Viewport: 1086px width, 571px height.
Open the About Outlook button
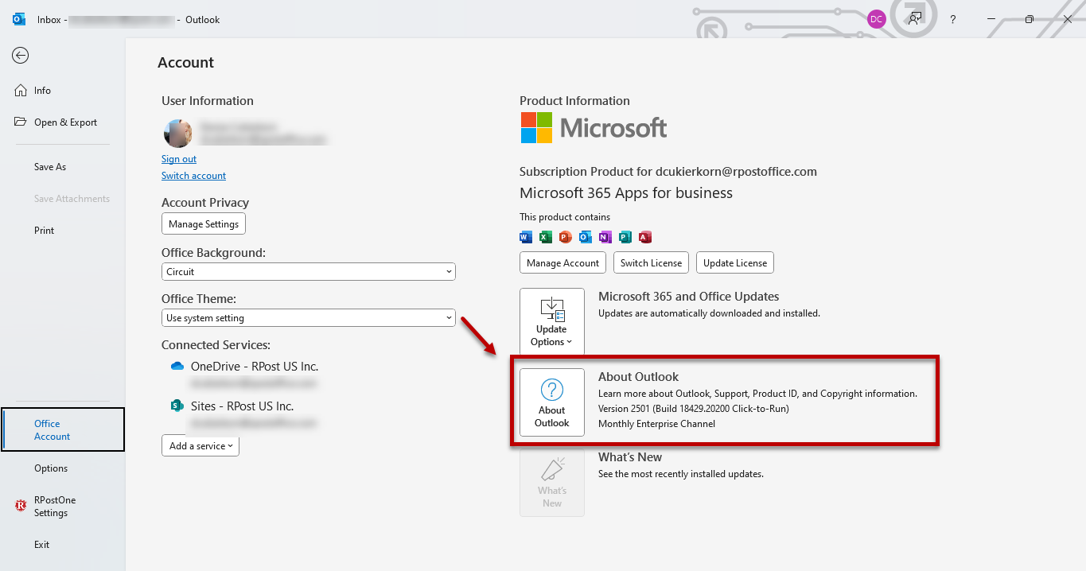(x=551, y=402)
